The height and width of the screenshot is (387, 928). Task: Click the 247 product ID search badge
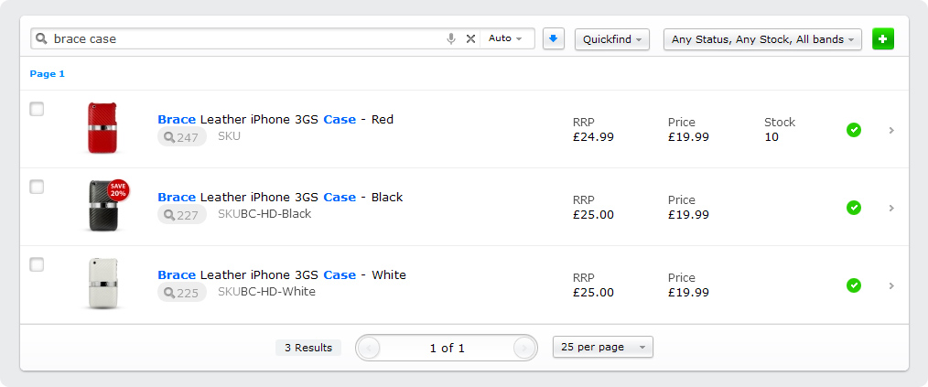click(x=182, y=136)
